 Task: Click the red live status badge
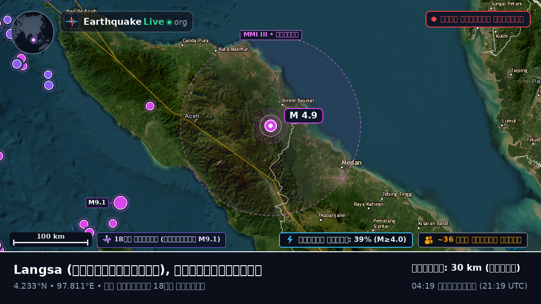coord(478,19)
